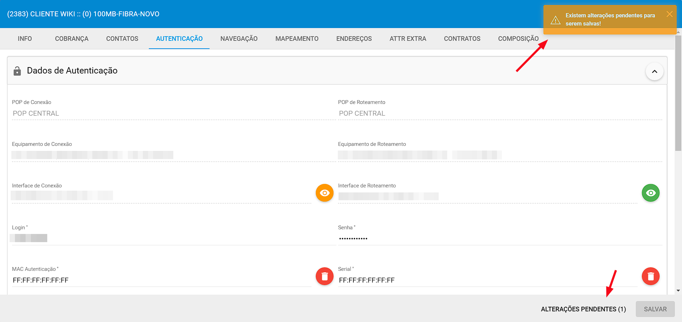Show ALTERAÇÕES PENDENTES (1) list
Viewport: 682px width, 322px height.
583,309
